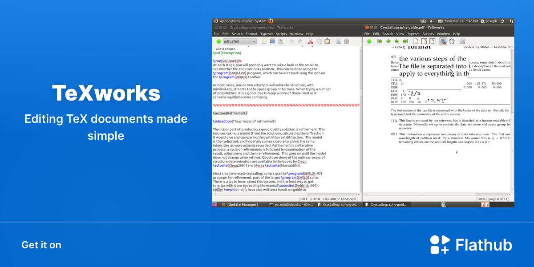Click the Fit to Width page icon

point(423,41)
